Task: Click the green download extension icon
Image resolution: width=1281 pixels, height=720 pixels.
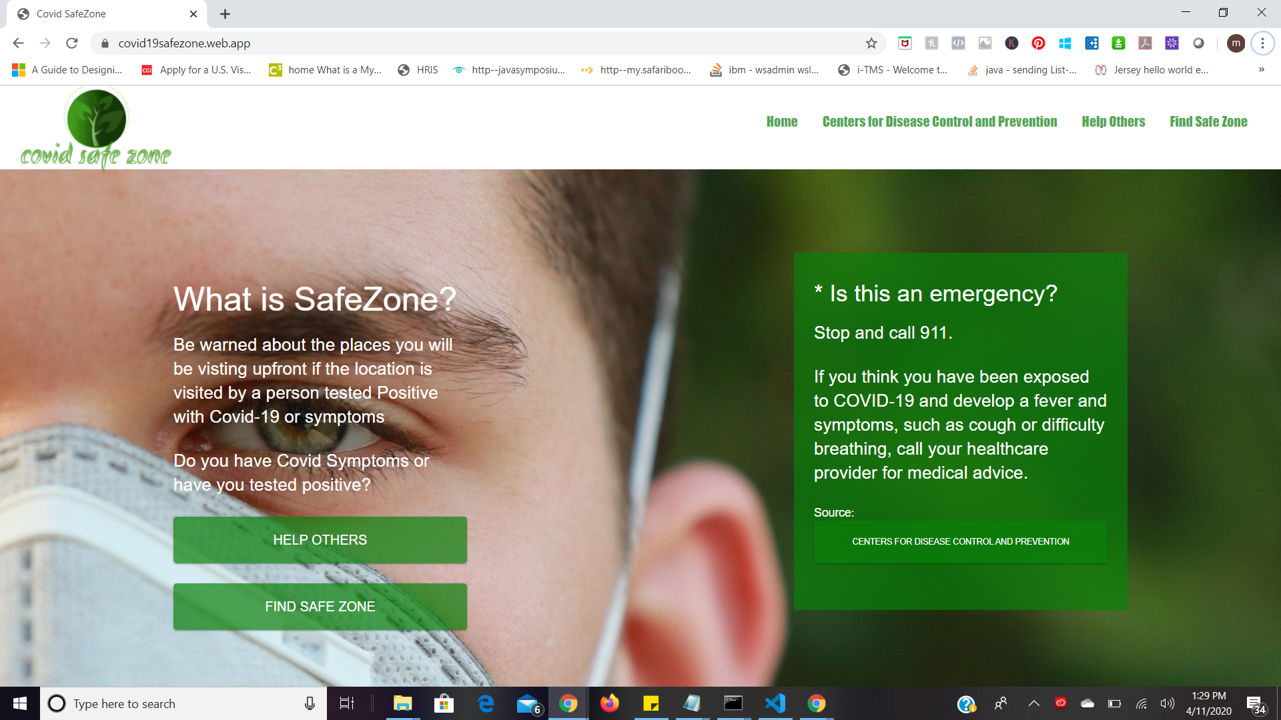Action: point(1118,43)
